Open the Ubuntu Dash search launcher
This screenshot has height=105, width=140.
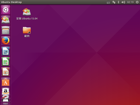coord(6,10)
